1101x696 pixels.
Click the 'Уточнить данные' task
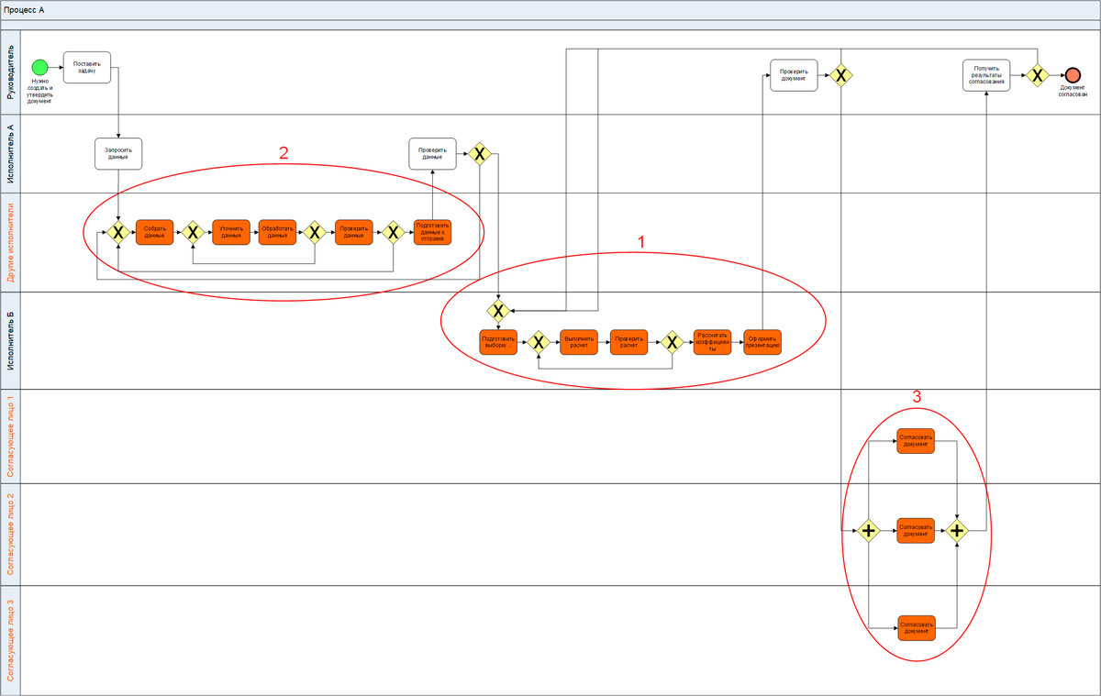click(231, 232)
